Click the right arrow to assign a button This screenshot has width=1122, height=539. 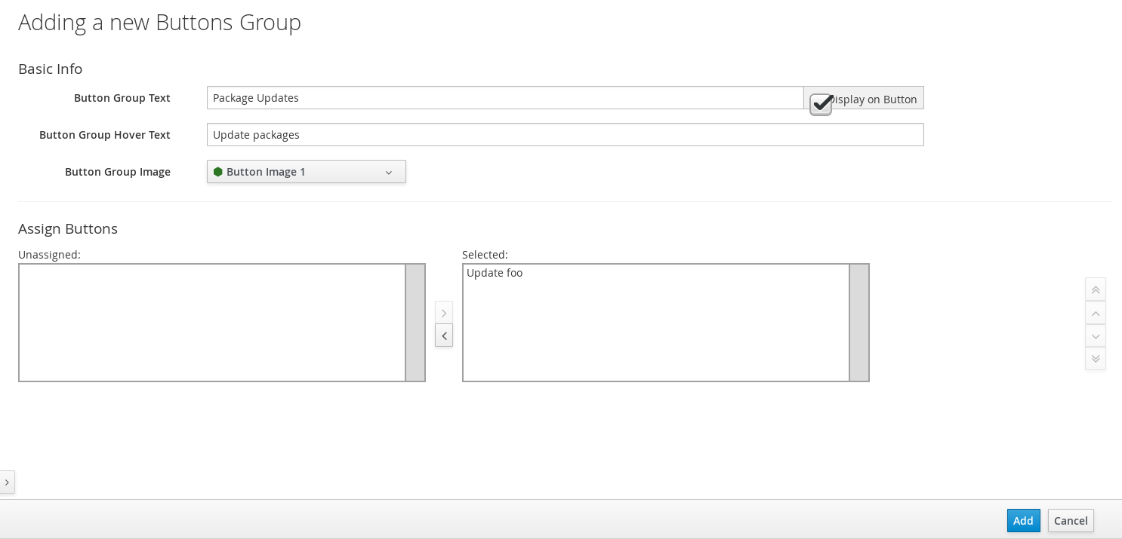[444, 313]
